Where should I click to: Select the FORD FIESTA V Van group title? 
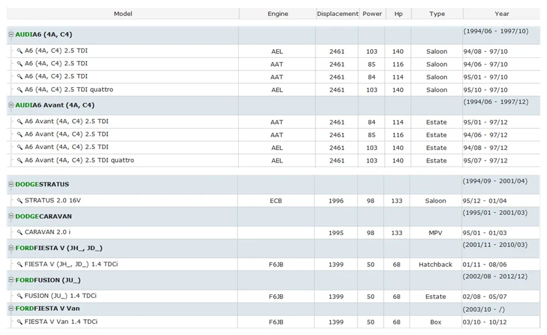click(x=47, y=308)
